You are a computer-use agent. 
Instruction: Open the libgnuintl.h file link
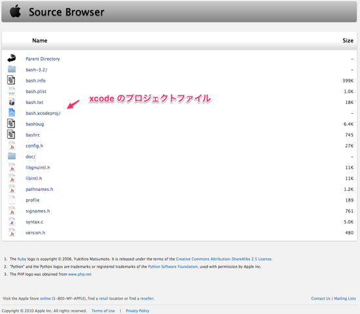(x=38, y=167)
